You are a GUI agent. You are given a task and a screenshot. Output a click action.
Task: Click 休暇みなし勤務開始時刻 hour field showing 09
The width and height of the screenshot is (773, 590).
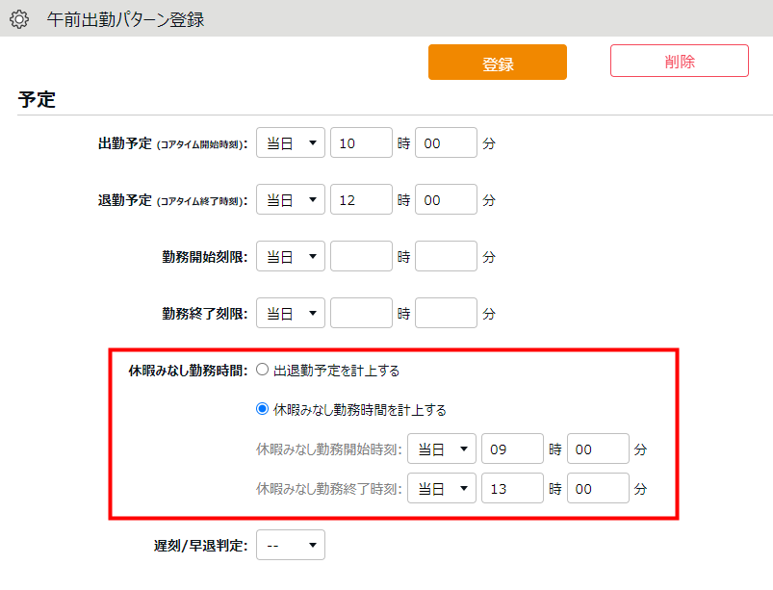coord(512,449)
